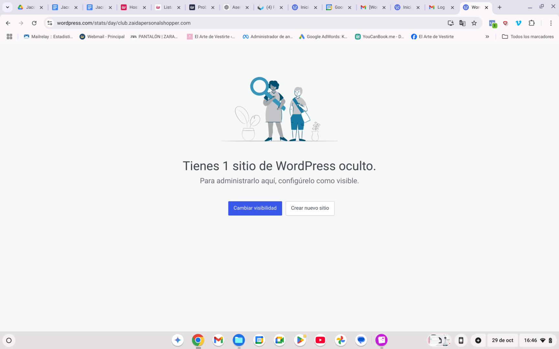Open Webmail - Principal bookmark
The image size is (559, 349).
[102, 37]
